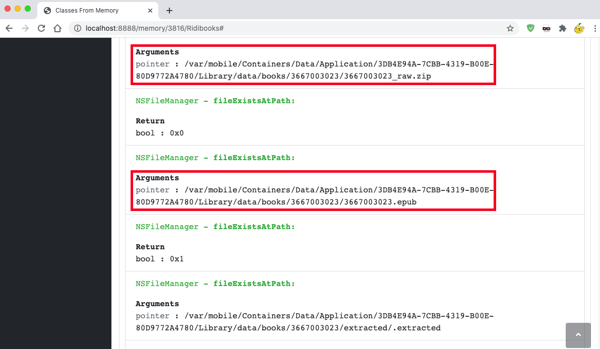Go forward in browser history
Image resolution: width=600 pixels, height=349 pixels.
point(25,28)
